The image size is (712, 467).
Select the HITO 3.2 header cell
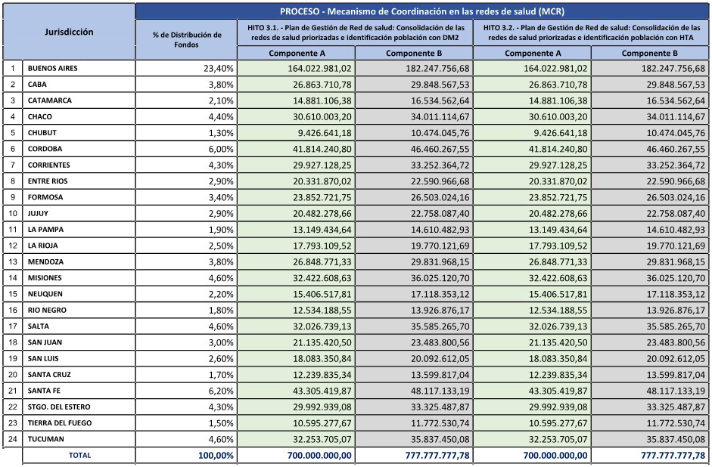[x=592, y=32]
